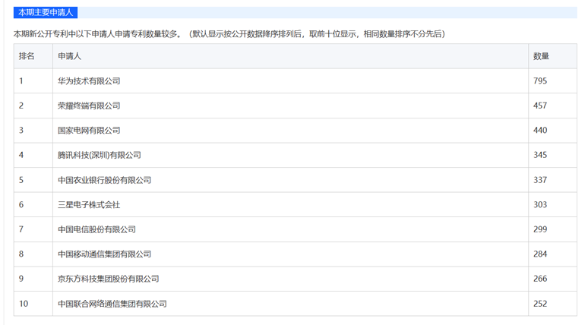Select applicant 中国农业银行股份有限公司
588x325 pixels.
(x=105, y=180)
